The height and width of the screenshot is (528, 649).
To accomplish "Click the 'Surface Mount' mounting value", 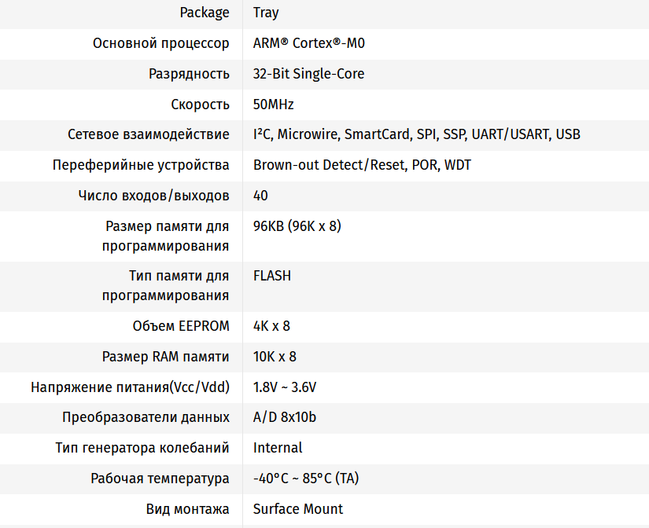I will point(297,509).
